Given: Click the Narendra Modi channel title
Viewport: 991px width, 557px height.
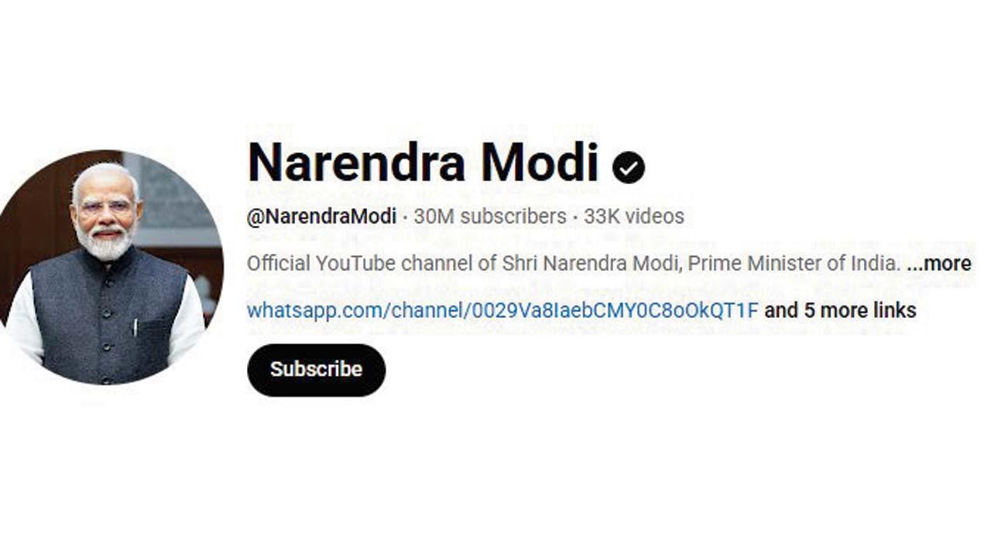Looking at the screenshot, I should 423,162.
